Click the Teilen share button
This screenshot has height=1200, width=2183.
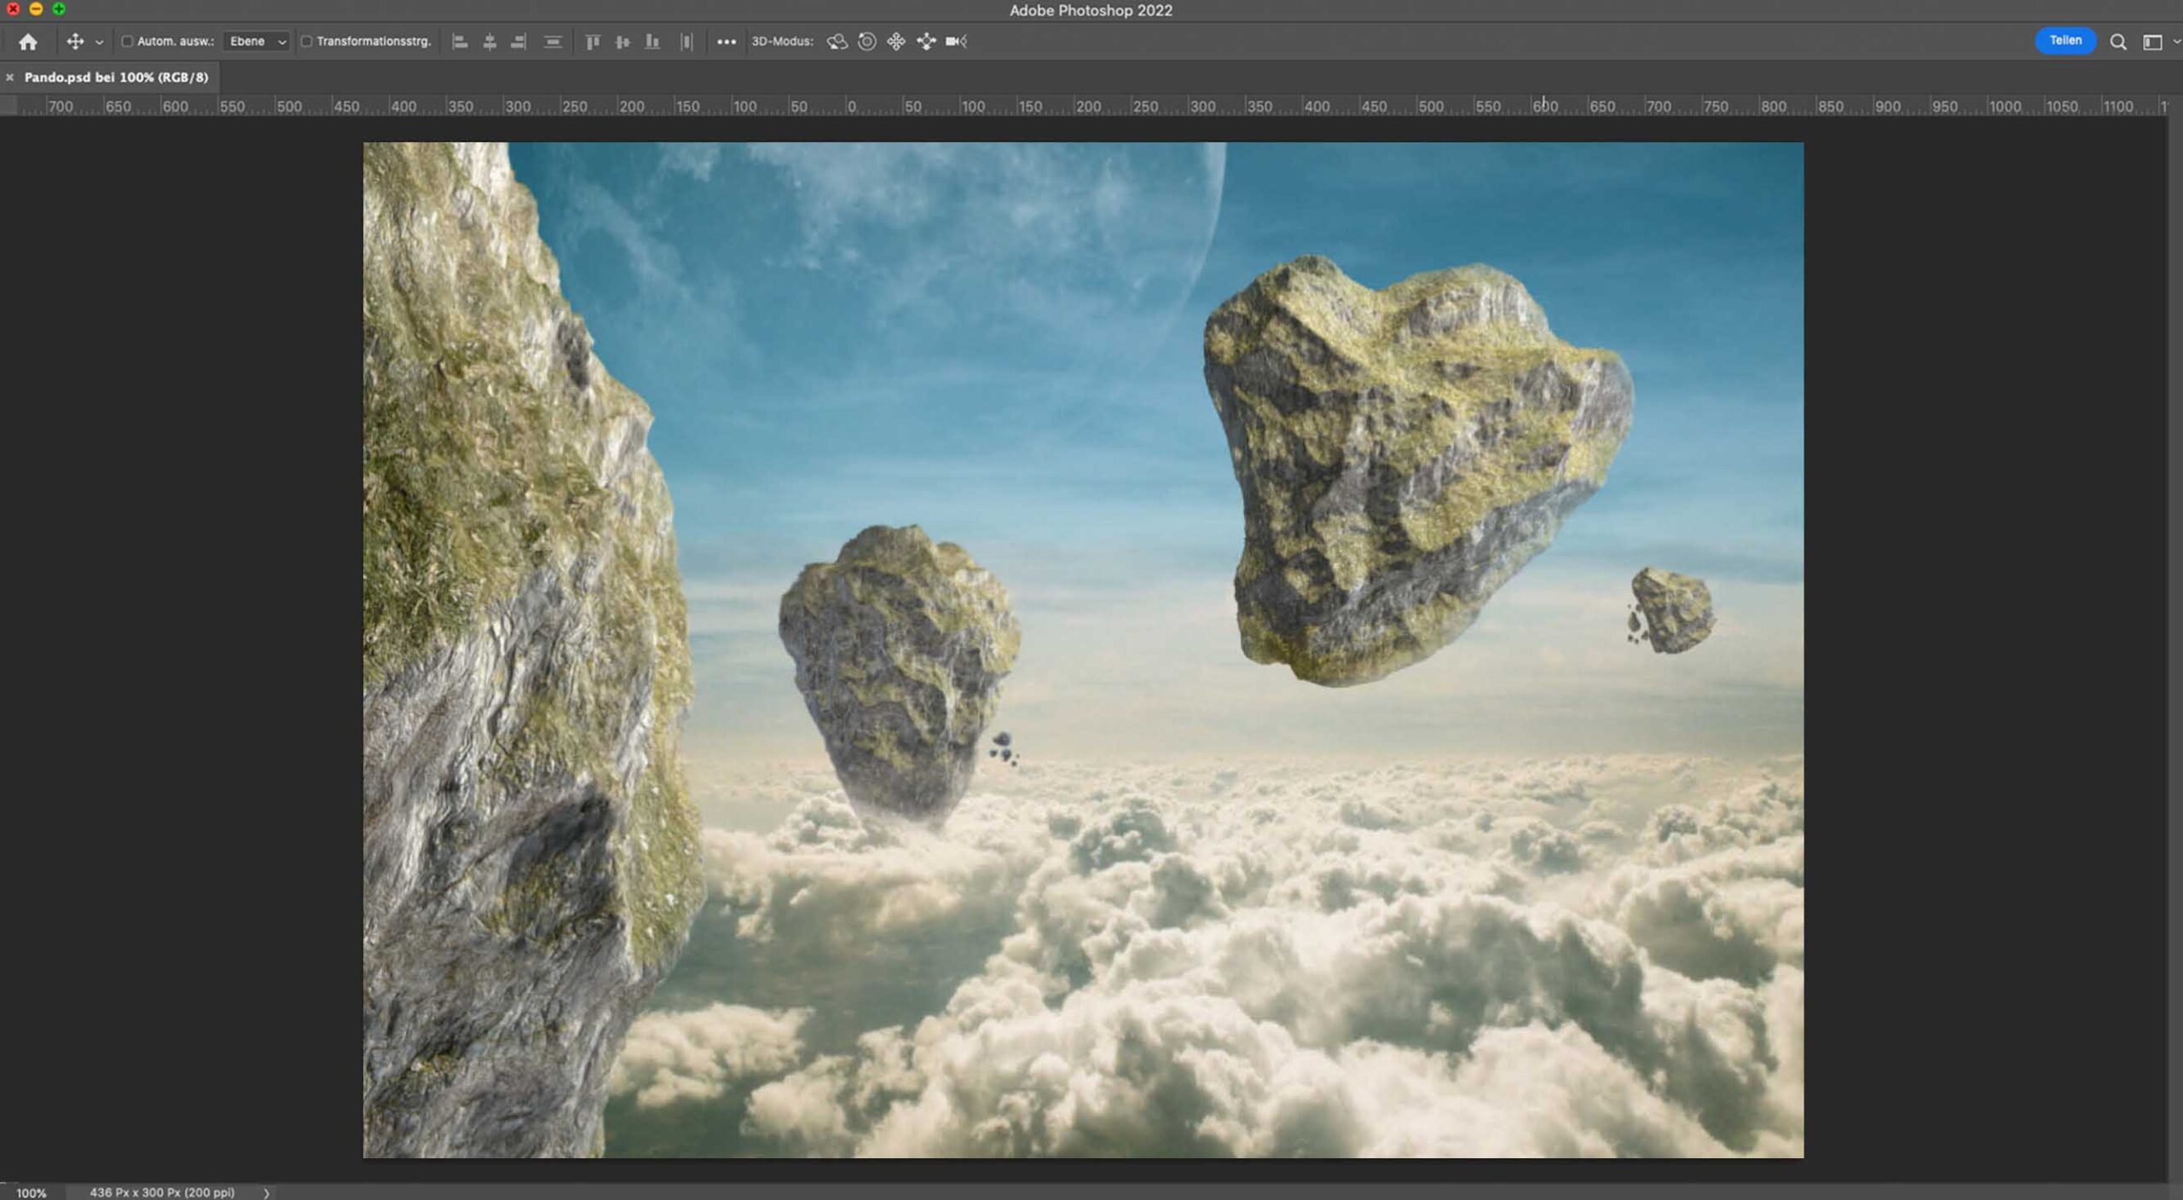2065,40
